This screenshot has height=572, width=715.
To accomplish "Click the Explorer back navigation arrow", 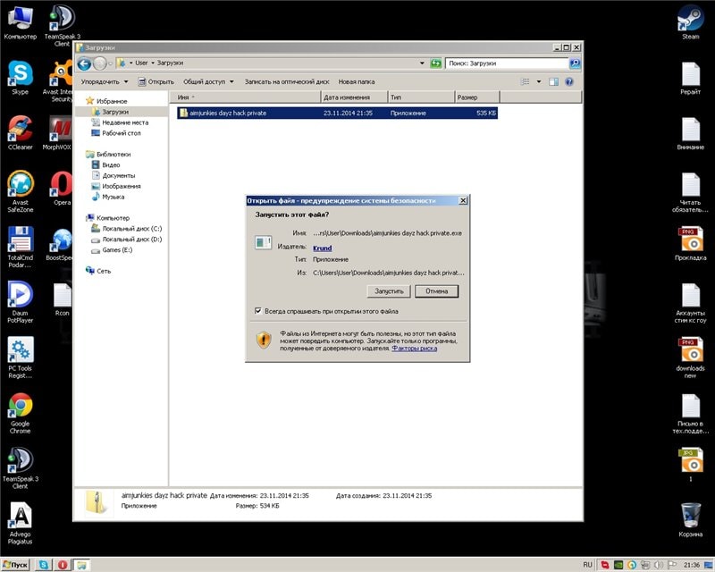I will [x=84, y=63].
